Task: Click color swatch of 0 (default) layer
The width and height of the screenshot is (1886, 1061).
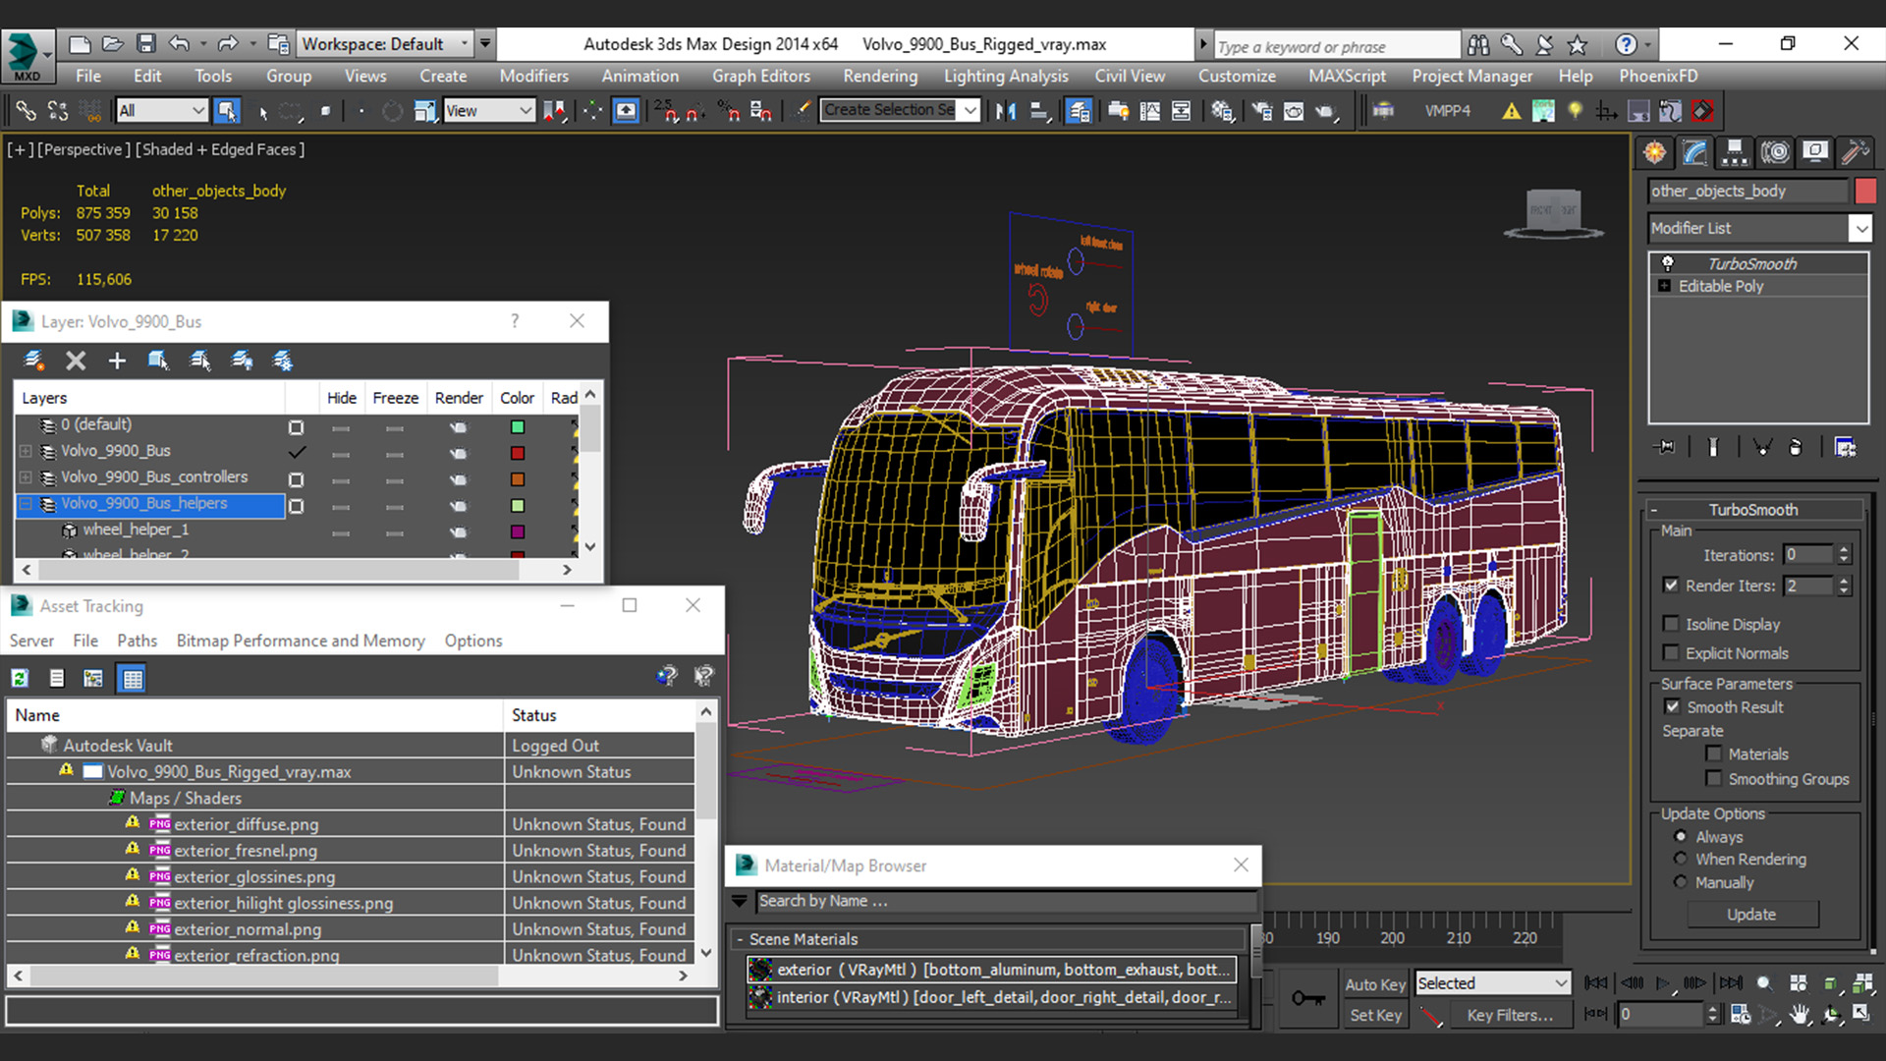Action: pyautogui.click(x=518, y=426)
